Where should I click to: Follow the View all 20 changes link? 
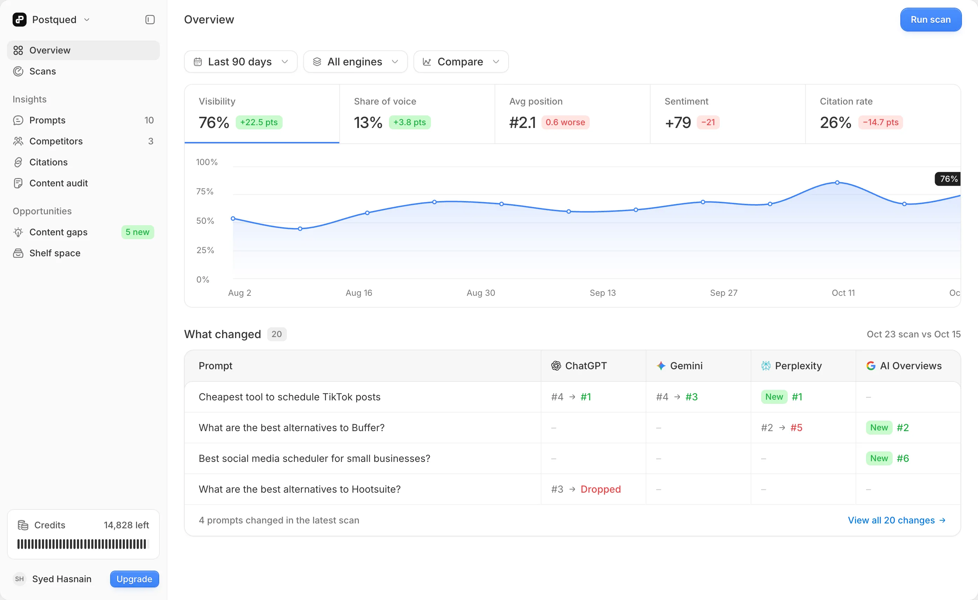tap(896, 520)
